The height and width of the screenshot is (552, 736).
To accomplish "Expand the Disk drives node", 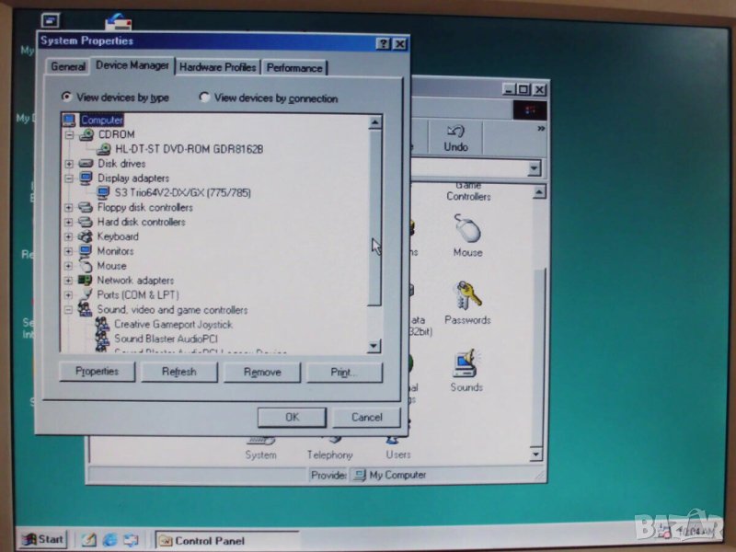I will pyautogui.click(x=69, y=164).
